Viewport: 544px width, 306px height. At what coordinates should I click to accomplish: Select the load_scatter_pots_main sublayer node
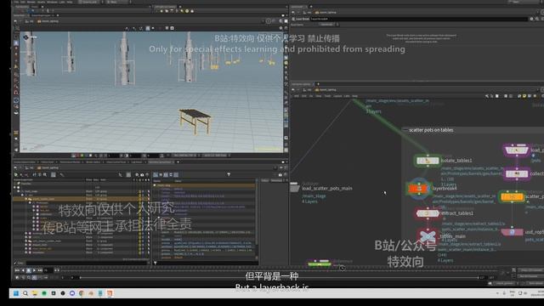coord(294,188)
